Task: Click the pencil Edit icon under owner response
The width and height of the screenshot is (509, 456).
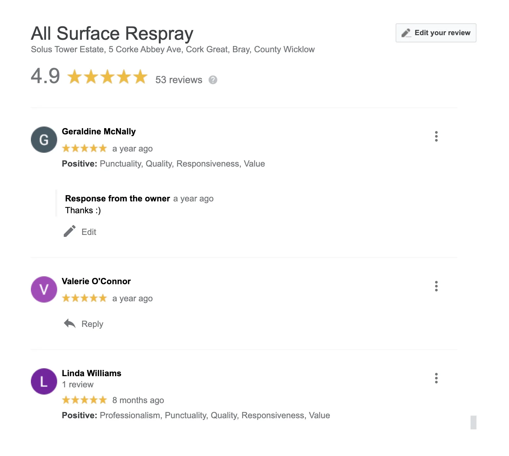Action: click(70, 231)
